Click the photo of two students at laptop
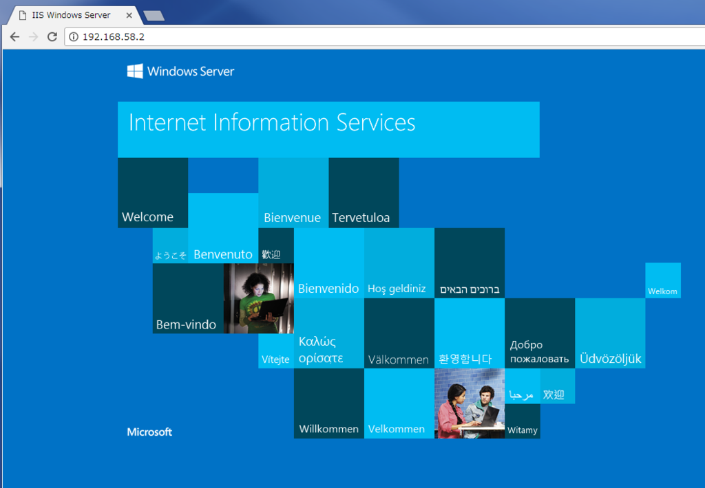 [x=470, y=403]
